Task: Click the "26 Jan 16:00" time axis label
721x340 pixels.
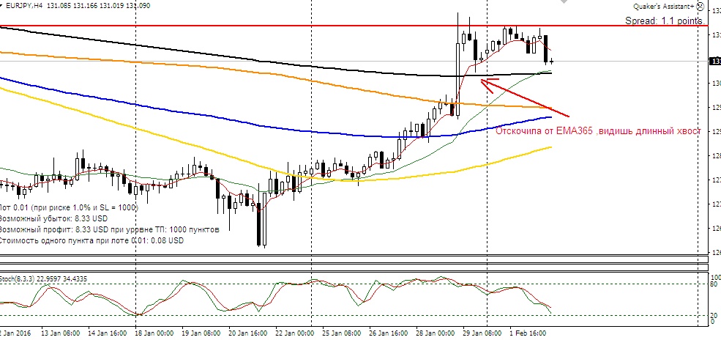Action: (389, 333)
